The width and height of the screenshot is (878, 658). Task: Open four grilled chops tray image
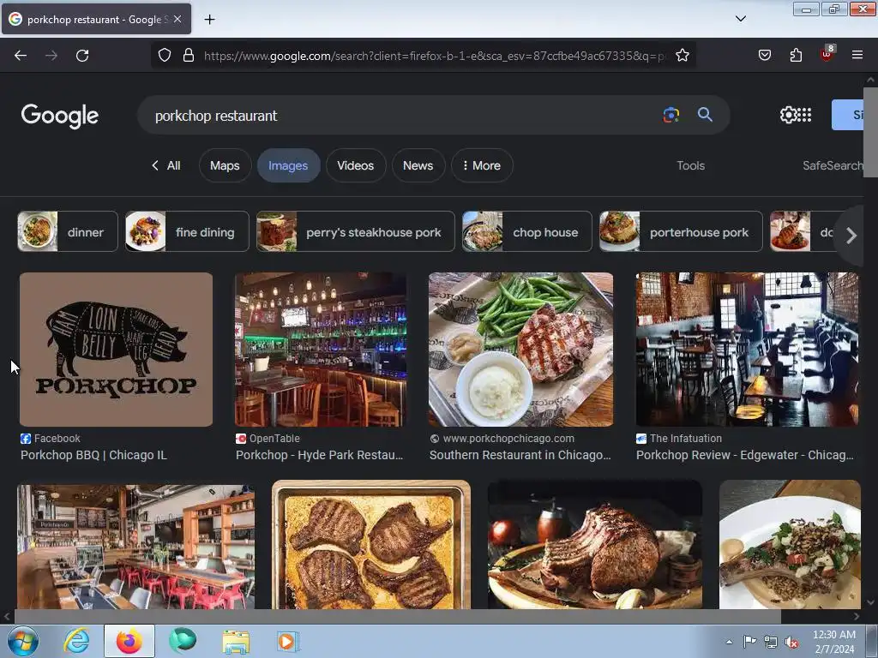tap(371, 544)
